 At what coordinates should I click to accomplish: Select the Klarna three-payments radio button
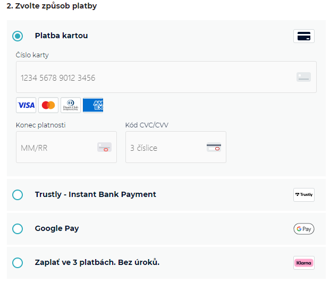[x=18, y=263]
